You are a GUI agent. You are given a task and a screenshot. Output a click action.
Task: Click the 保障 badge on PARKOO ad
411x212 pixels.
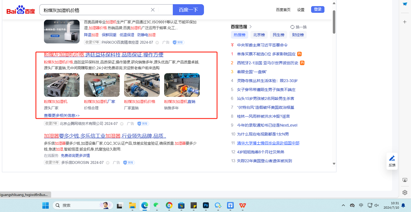pyautogui.click(x=178, y=42)
